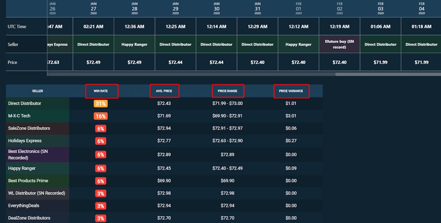
Task: Click the 'Price' row label in the timeline
Action: point(13,62)
